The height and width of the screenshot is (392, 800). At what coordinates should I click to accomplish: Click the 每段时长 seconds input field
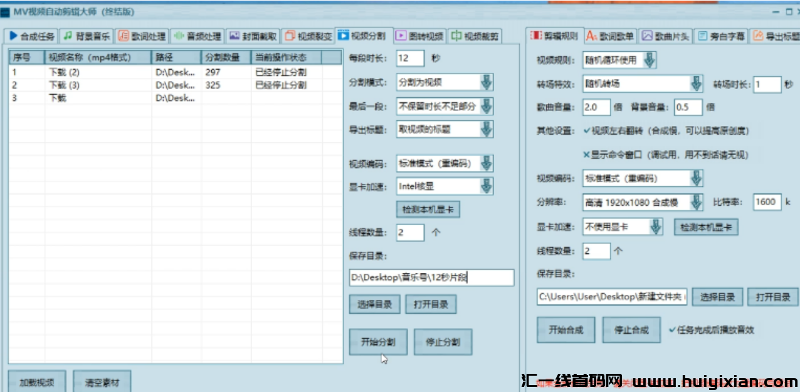point(411,58)
